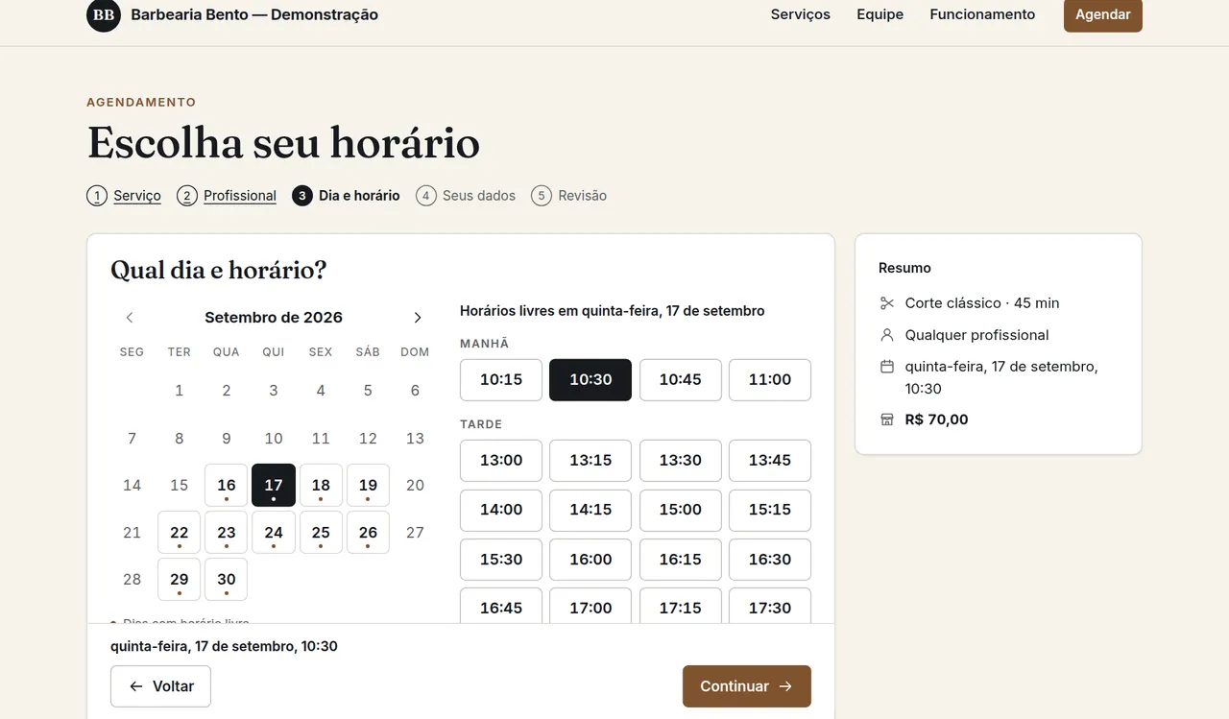Click the scissors icon in Resumo
Image resolution: width=1229 pixels, height=719 pixels.
tap(887, 303)
